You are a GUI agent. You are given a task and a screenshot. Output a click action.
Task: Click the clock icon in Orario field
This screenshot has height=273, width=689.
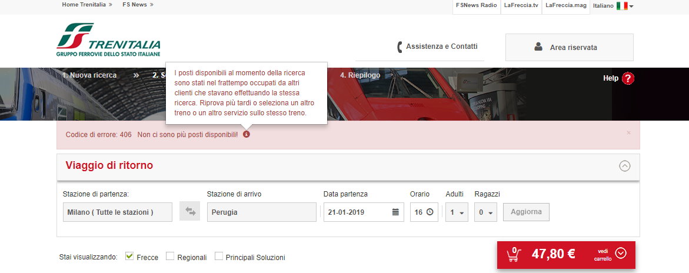point(430,212)
